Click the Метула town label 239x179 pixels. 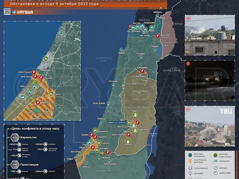click(158, 12)
